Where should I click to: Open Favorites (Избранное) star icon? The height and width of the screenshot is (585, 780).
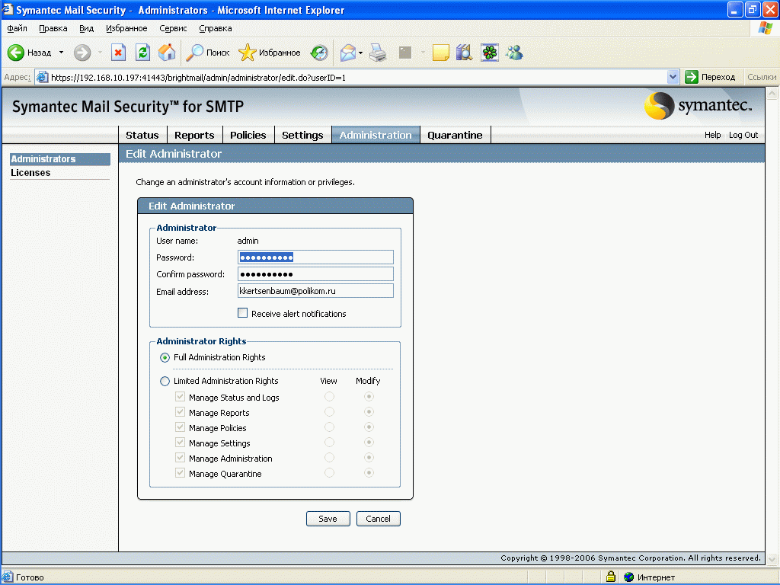248,53
